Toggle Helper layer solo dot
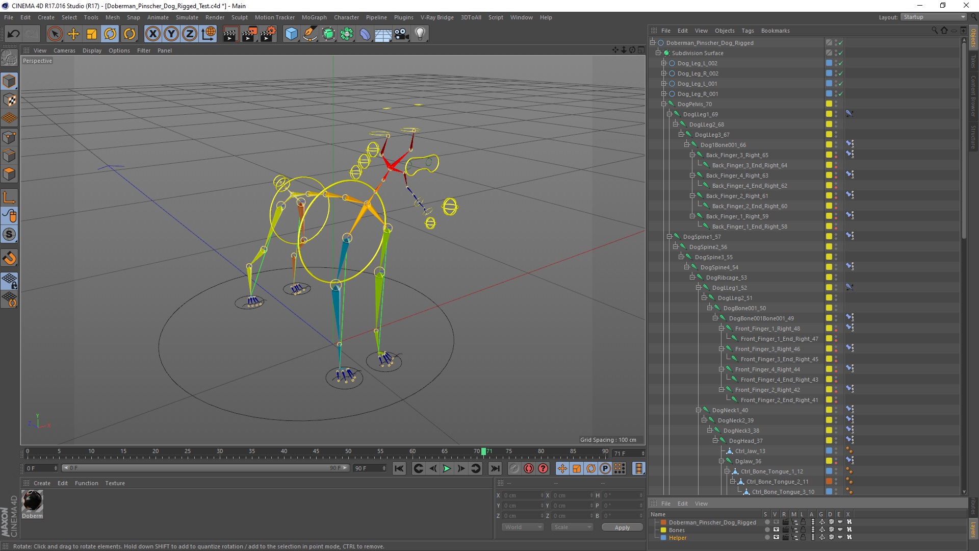Screen dimensions: 979x551 pyautogui.click(x=767, y=538)
